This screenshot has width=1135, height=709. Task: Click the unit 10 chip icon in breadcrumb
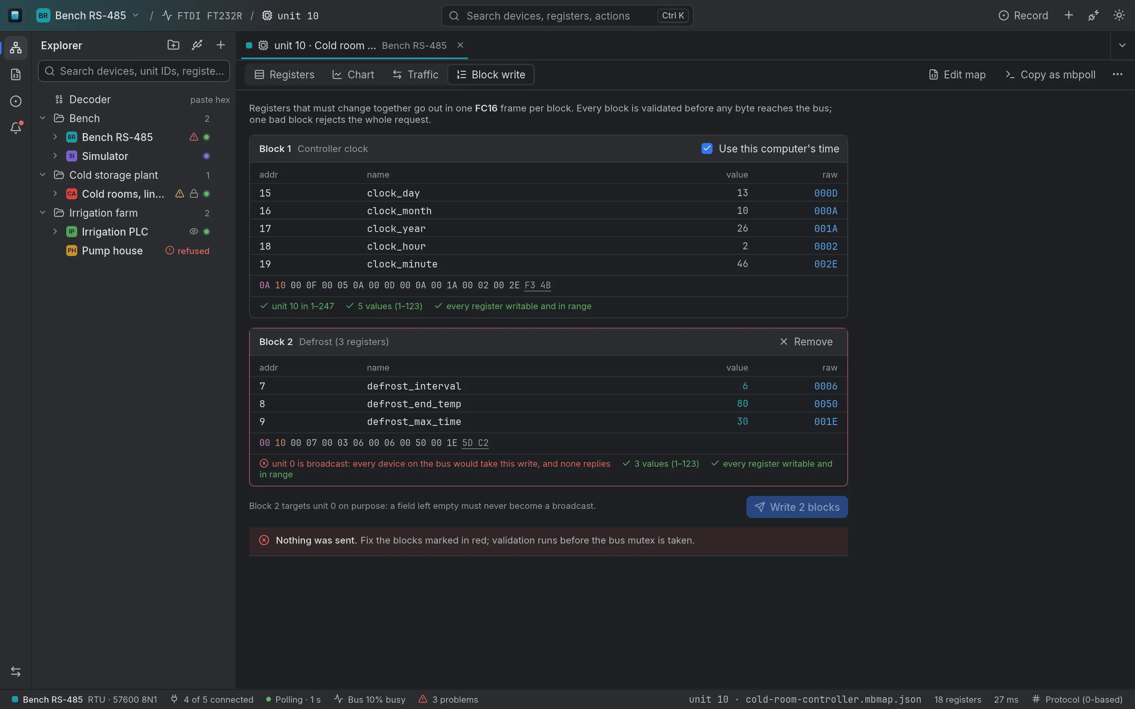point(267,15)
